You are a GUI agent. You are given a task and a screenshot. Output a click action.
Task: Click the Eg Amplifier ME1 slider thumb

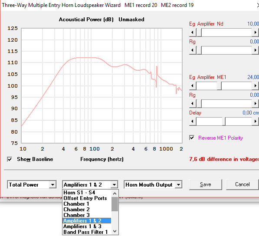click(220, 86)
